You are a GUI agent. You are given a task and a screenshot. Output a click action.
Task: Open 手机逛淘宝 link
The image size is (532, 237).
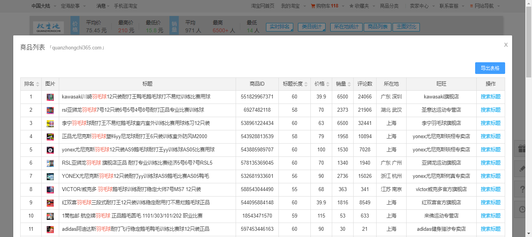pyautogui.click(x=125, y=6)
